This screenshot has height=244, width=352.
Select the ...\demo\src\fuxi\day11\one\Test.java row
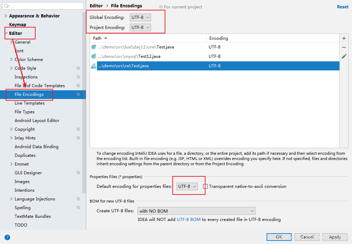pos(215,47)
